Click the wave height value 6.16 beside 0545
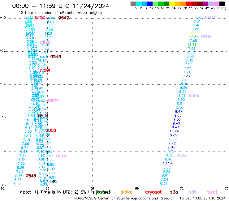Image resolution: width=229 pixels, height=201 pixels. 19,176
